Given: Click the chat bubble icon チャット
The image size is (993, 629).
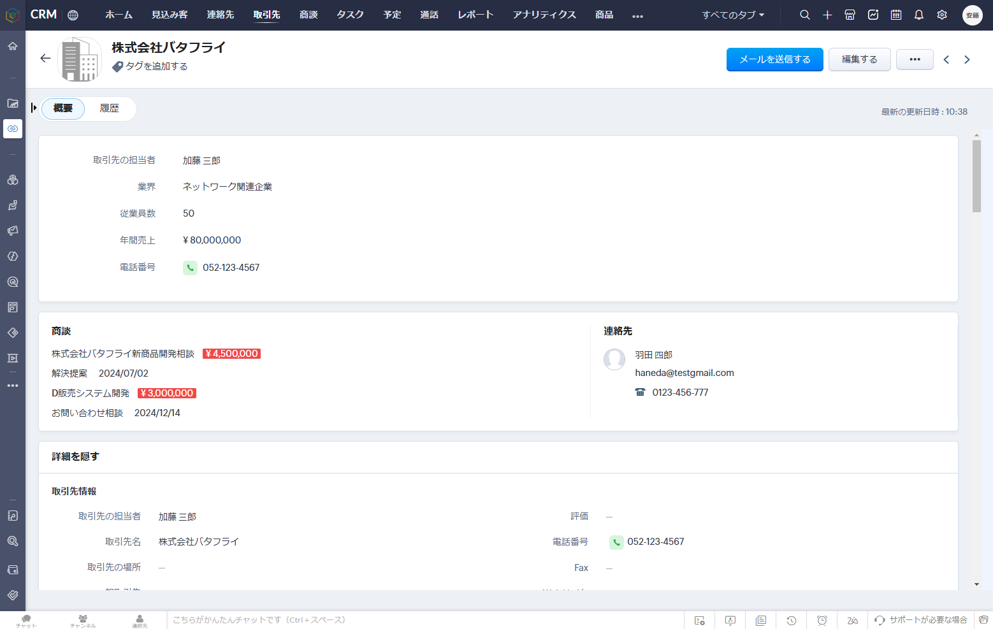Looking at the screenshot, I should [x=26, y=621].
